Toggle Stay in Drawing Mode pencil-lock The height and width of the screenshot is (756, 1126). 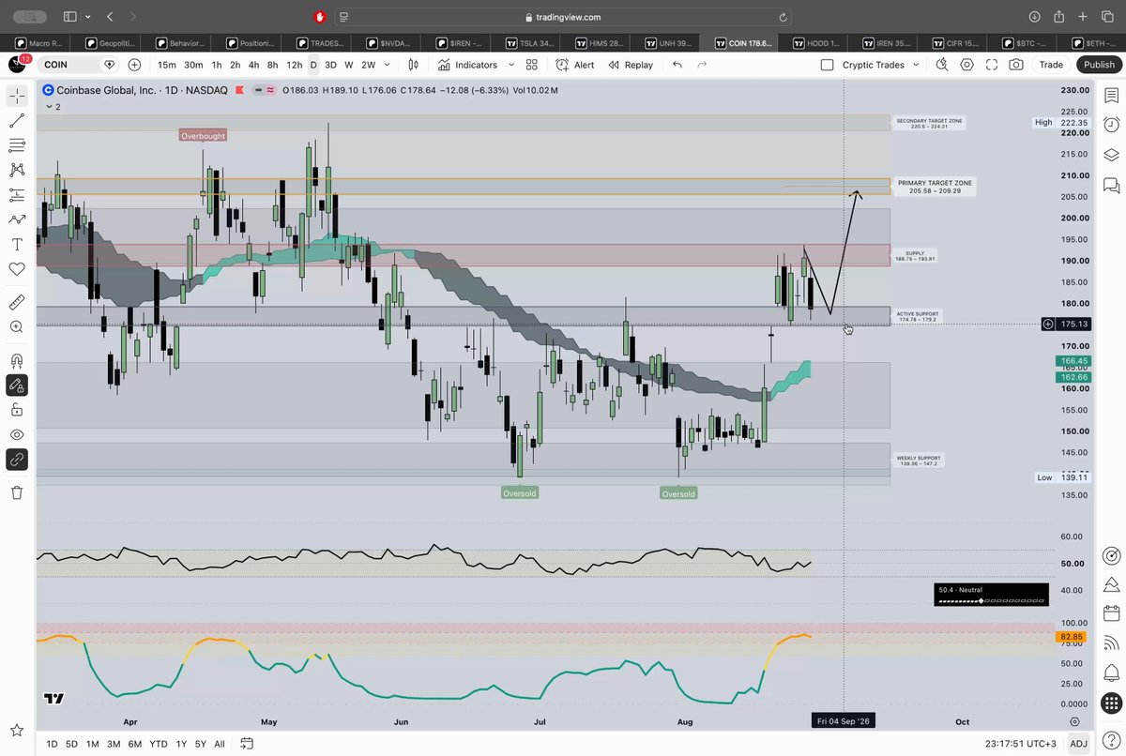pyautogui.click(x=17, y=386)
